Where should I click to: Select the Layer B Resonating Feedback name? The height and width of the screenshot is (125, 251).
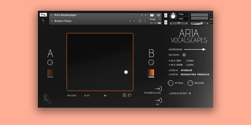(195, 74)
